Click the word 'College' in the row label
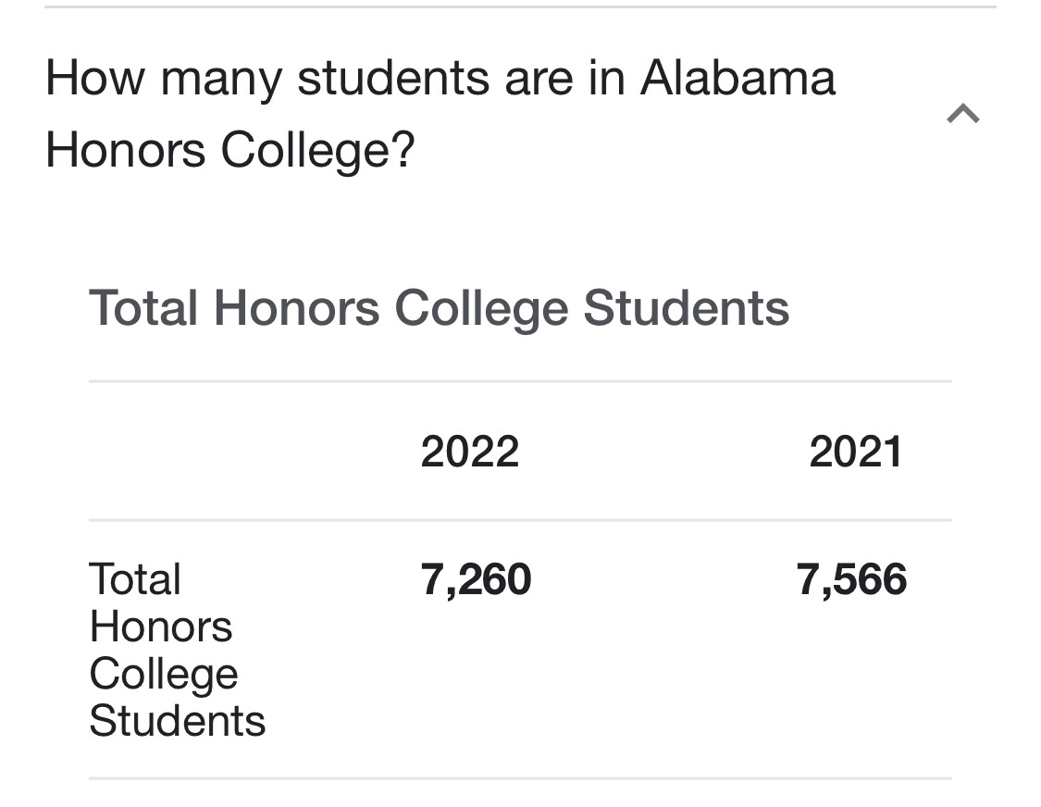Viewport: 1041px width, 807px height. (163, 675)
